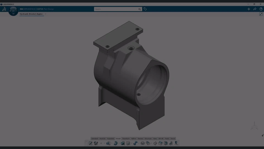The image size is (264, 149).
Task: Click the robot axis triad
Action: 254,126
